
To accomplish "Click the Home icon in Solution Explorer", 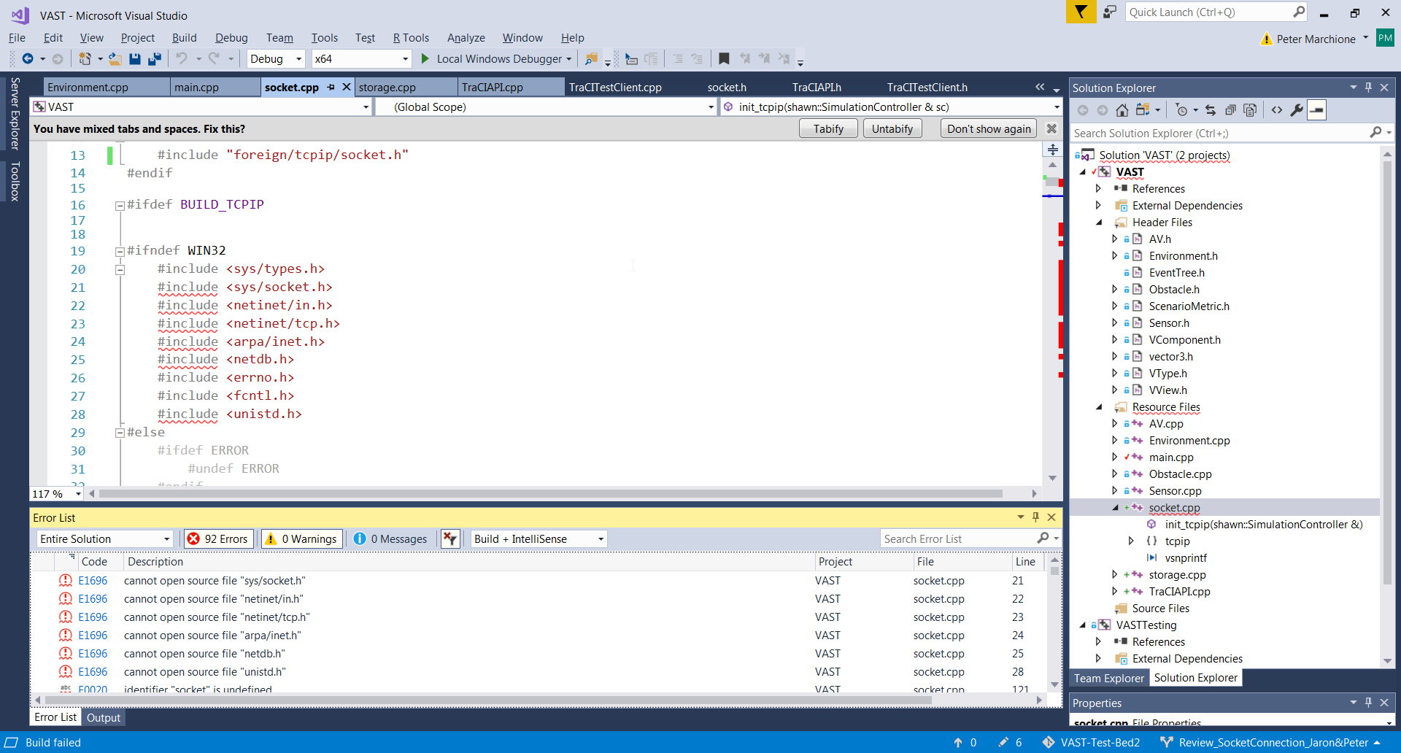I will coord(1122,110).
